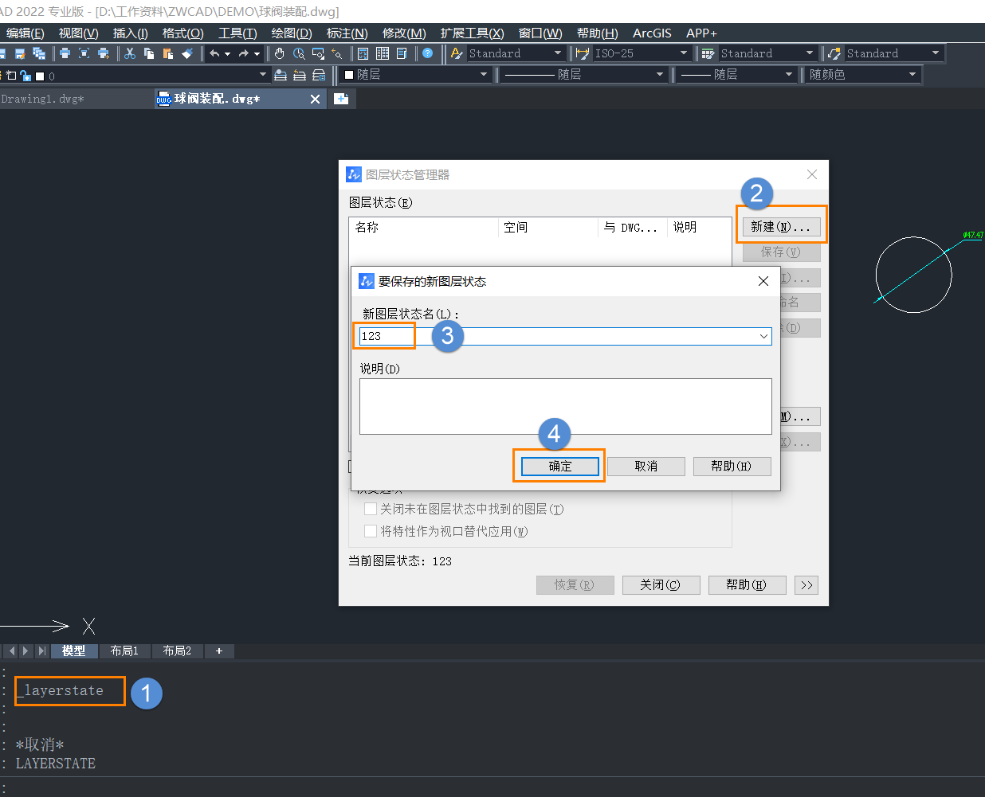The height and width of the screenshot is (797, 985).
Task: Check 关闭未在图层状态中找到的图层 option
Action: pyautogui.click(x=371, y=509)
